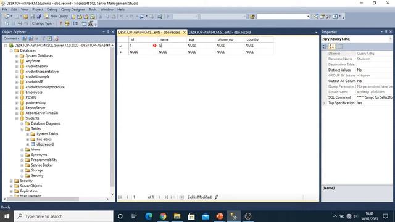Select Database Diagrams under Students
Image resolution: width=395 pixels, height=222 pixels.
(46, 123)
